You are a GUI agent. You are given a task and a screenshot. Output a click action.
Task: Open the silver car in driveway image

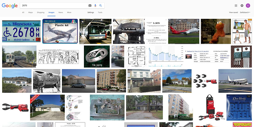(79, 81)
